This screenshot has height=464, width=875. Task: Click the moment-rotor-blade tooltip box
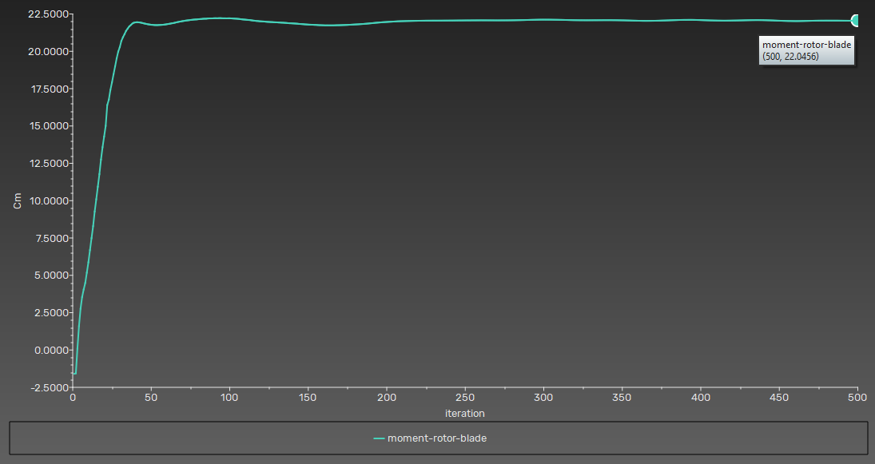(806, 51)
